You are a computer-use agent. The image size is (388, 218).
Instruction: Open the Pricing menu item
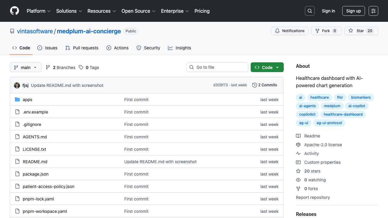point(202,11)
